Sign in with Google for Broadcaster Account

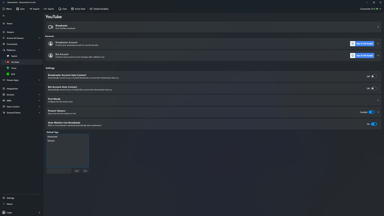(362, 44)
